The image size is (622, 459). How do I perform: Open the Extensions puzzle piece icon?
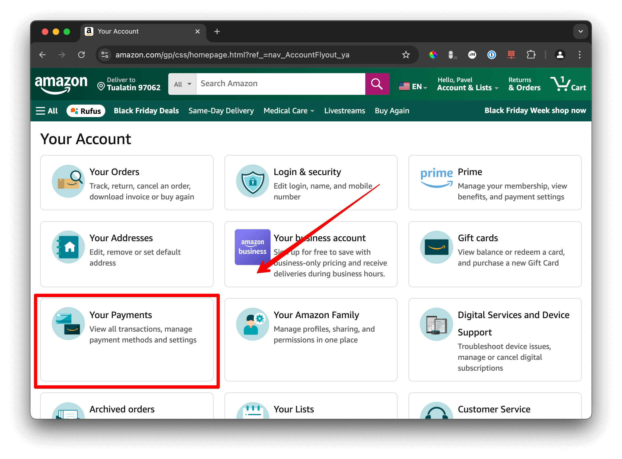pyautogui.click(x=531, y=55)
